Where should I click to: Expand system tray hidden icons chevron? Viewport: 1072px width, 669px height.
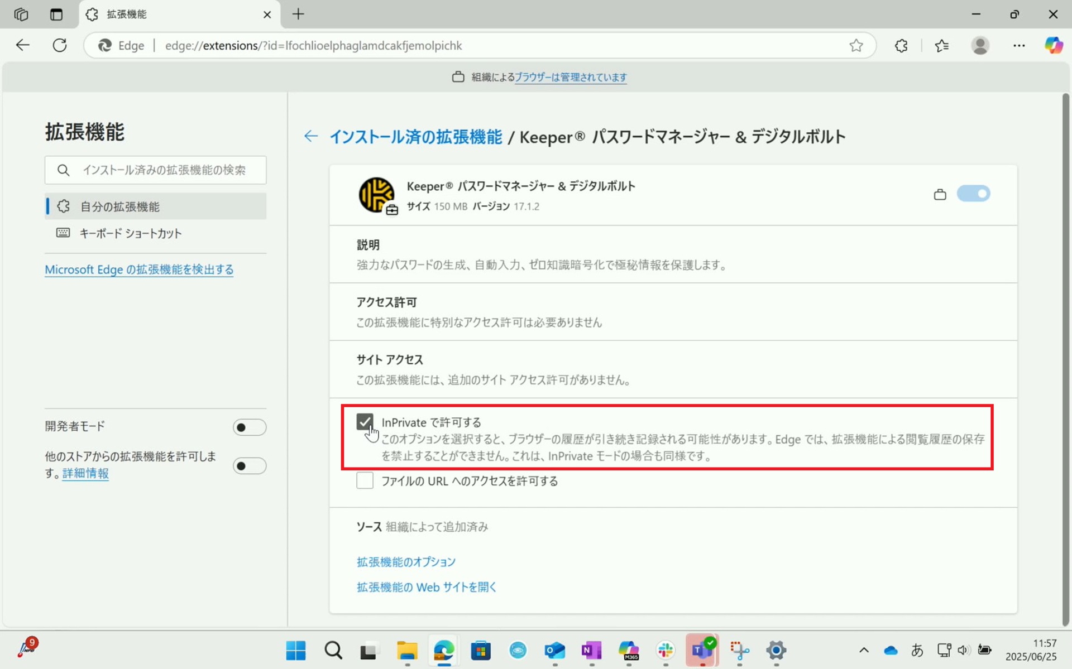(x=864, y=650)
